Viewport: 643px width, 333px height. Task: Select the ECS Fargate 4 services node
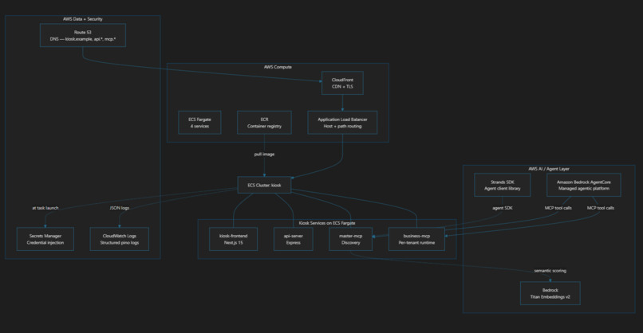(x=199, y=123)
